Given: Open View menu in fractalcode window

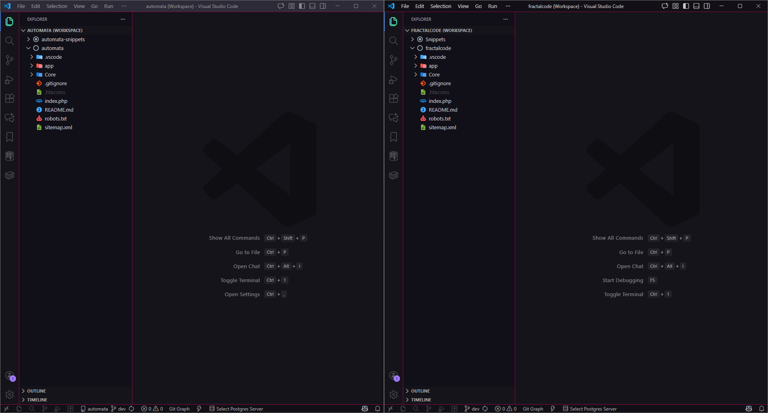Looking at the screenshot, I should [x=463, y=6].
